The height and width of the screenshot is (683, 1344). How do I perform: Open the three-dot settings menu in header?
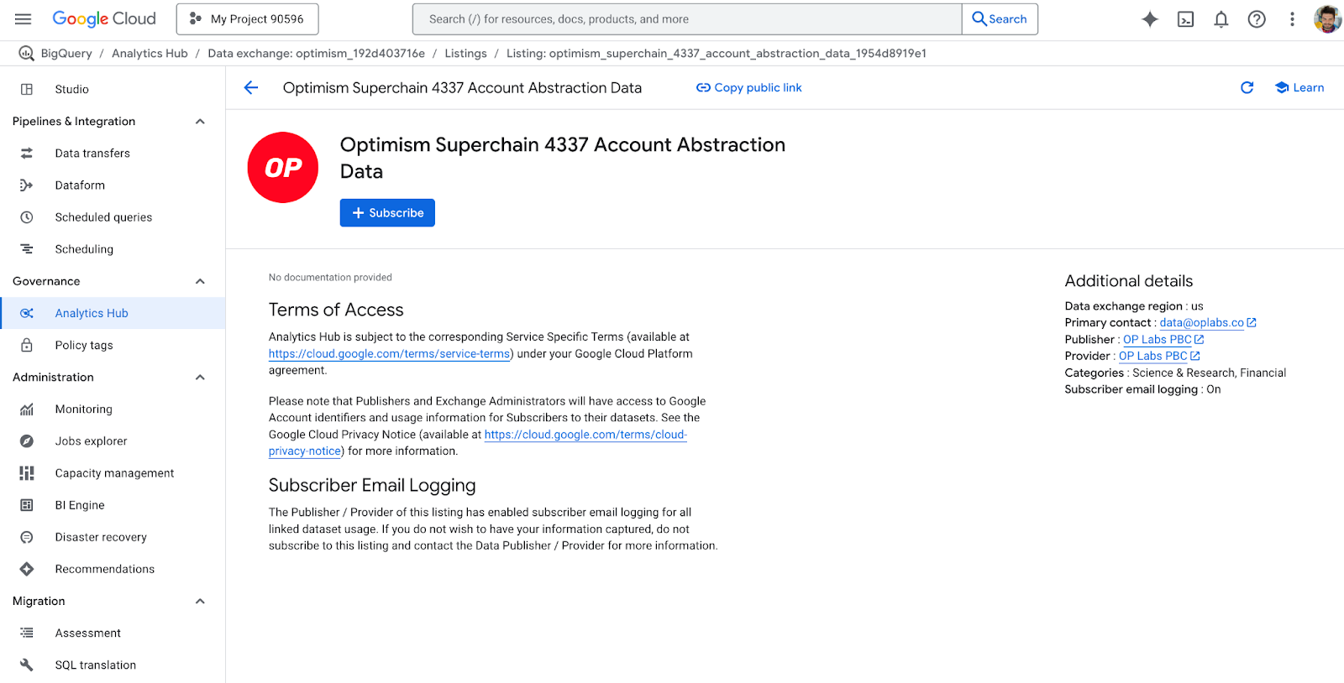pos(1292,19)
